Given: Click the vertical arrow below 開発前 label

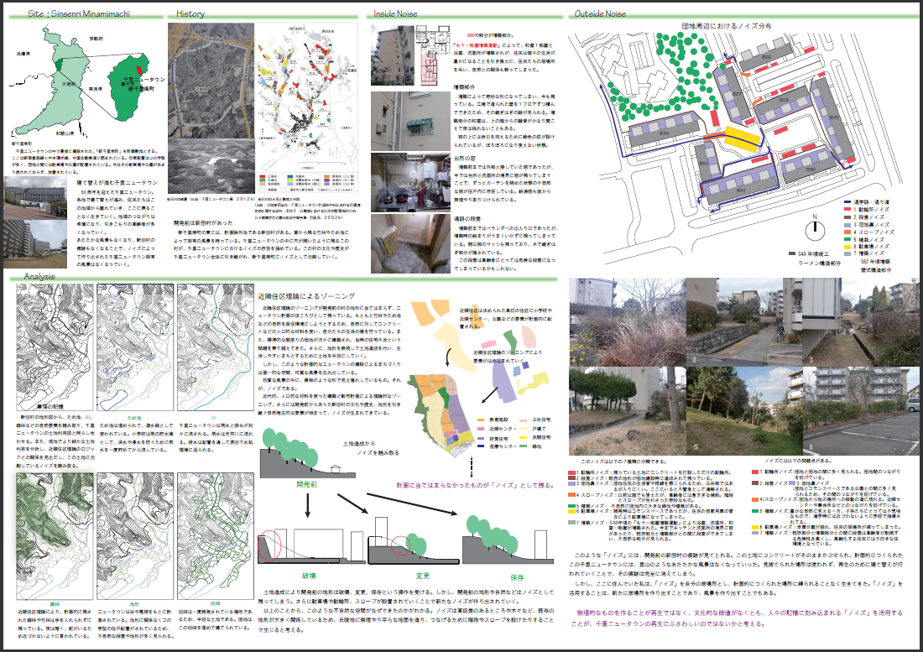Looking at the screenshot, I should pos(305,503).
